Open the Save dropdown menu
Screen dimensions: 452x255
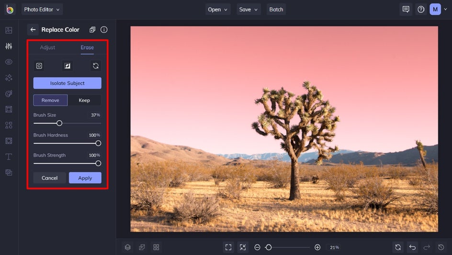pos(249,9)
